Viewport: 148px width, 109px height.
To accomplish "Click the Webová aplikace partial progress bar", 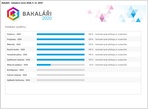I will coord(61,65).
